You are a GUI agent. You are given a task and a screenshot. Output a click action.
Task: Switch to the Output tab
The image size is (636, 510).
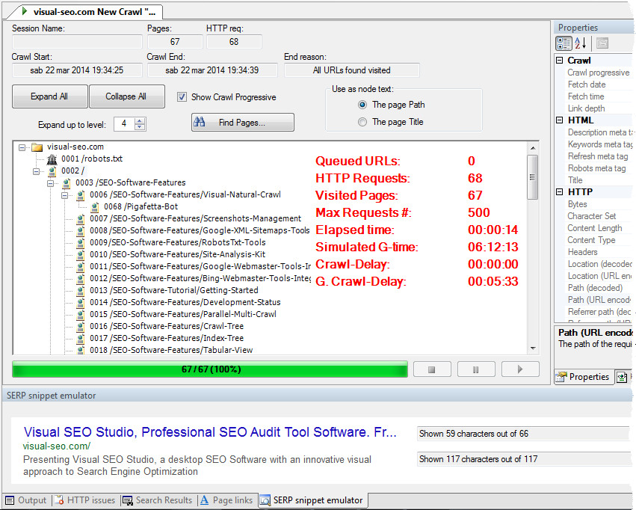click(x=26, y=501)
